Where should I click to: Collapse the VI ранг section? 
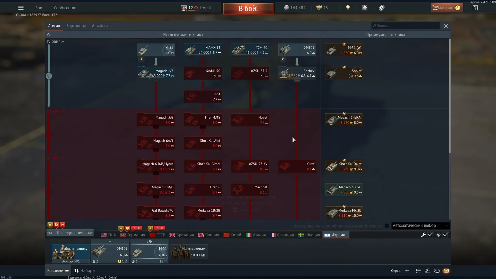[56, 158]
